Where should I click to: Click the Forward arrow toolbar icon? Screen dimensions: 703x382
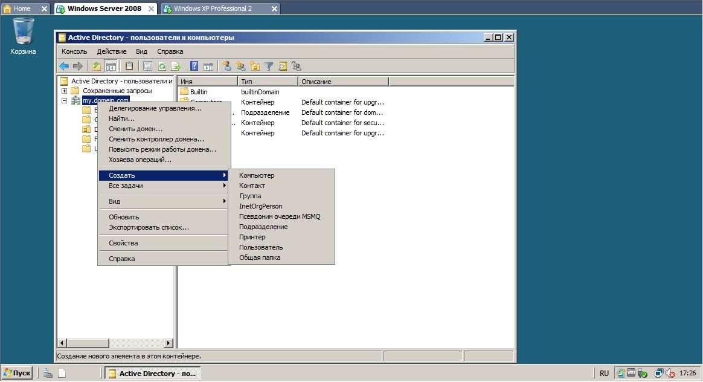click(x=77, y=66)
